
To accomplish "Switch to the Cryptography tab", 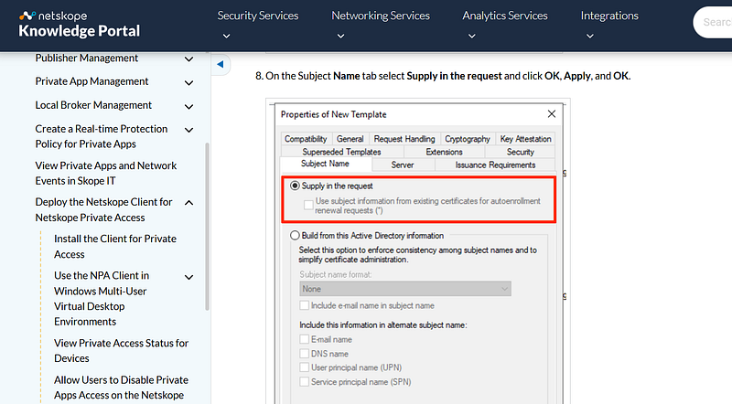I will pos(468,139).
